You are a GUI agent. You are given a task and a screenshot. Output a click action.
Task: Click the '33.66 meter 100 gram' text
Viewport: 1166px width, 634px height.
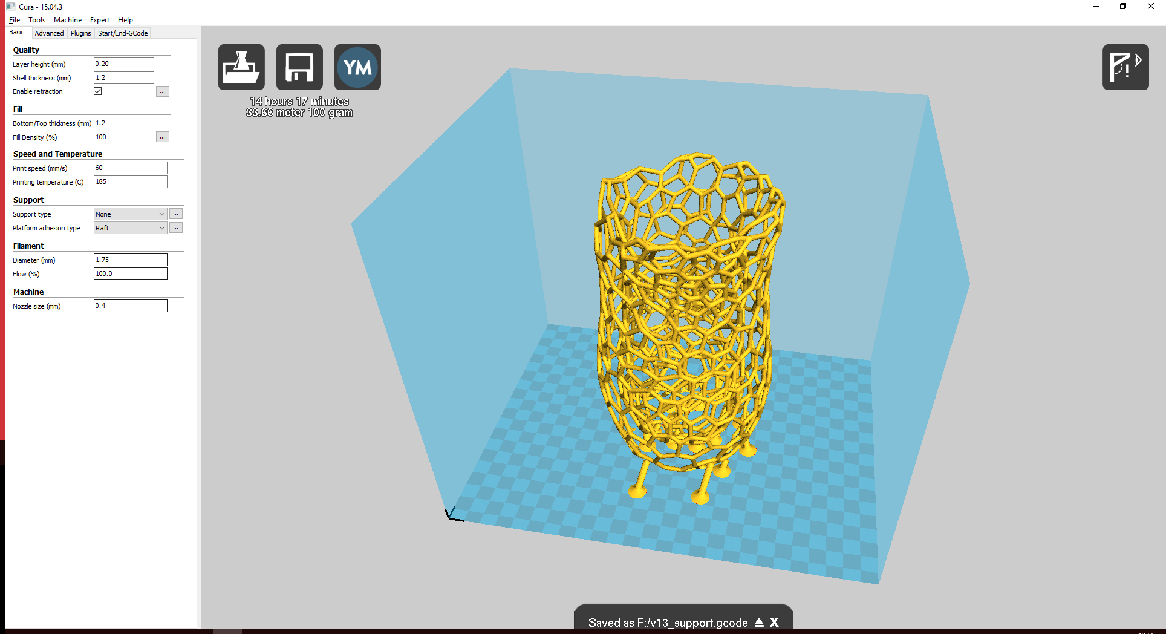(x=299, y=113)
